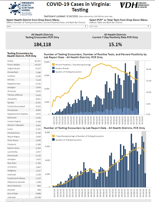Viewport: 155px width, 202px height.
Task: Click the Percent Positivity yellow legend swatch
Action: pyautogui.click(x=53, y=65)
